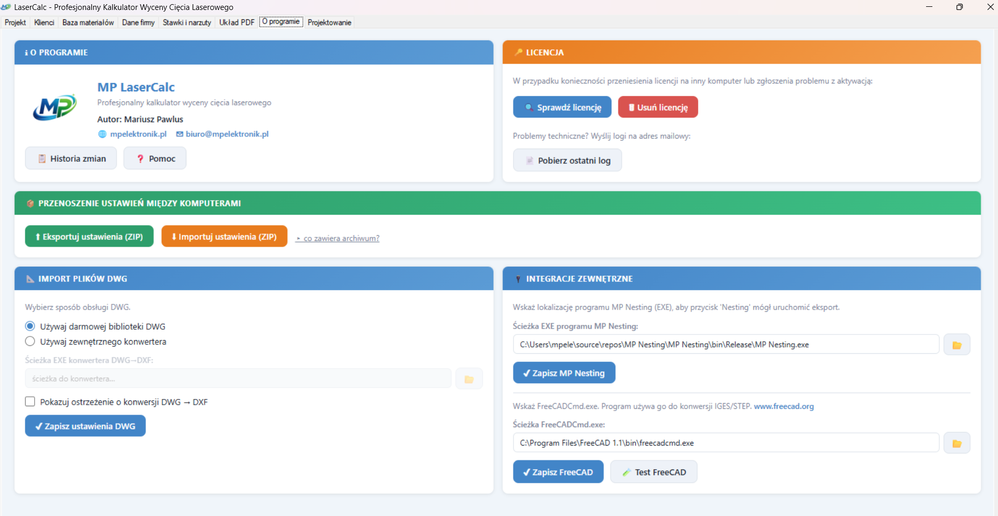Open the Projekt tab

15,22
